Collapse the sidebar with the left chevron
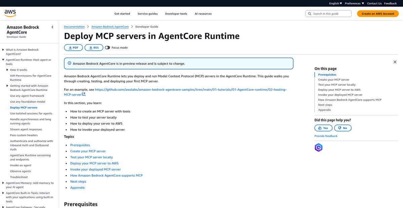Image resolution: width=403 pixels, height=208 pixels. click(52, 27)
